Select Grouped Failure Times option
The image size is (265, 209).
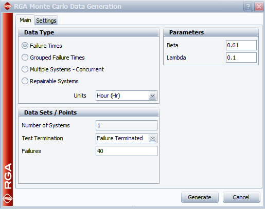tap(25, 58)
